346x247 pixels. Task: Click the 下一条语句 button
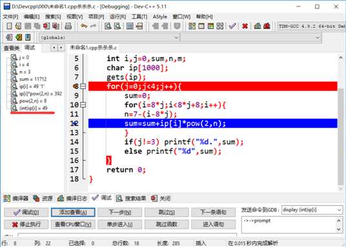tap(214, 212)
